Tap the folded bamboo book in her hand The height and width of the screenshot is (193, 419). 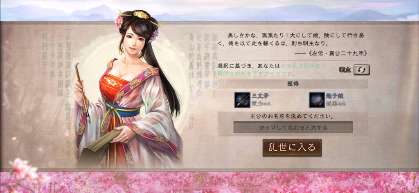tap(99, 144)
